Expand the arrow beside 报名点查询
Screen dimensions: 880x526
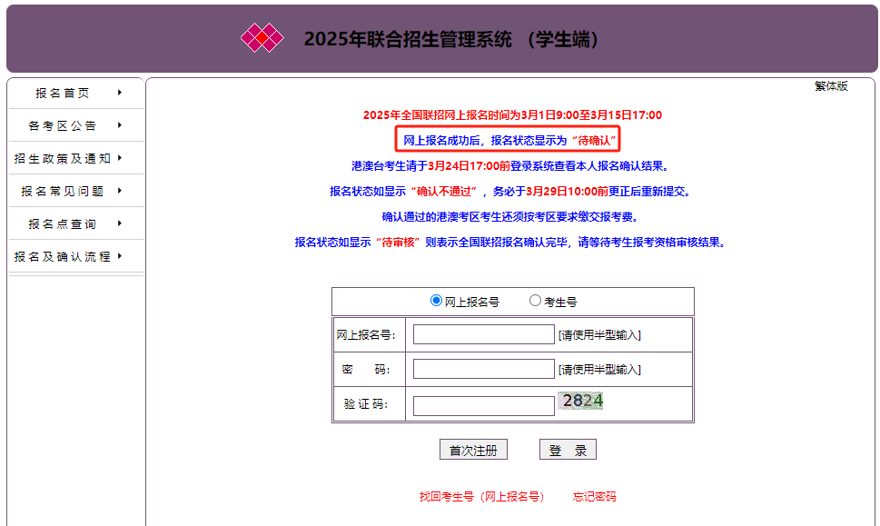[x=120, y=223]
